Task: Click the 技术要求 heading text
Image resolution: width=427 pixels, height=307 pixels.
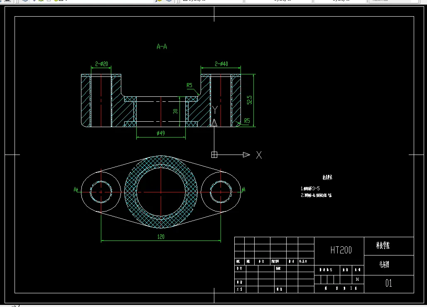Action: point(327,177)
